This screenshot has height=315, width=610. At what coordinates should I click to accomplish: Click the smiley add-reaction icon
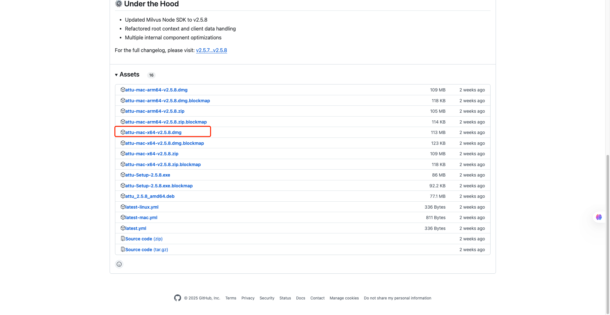click(x=119, y=264)
